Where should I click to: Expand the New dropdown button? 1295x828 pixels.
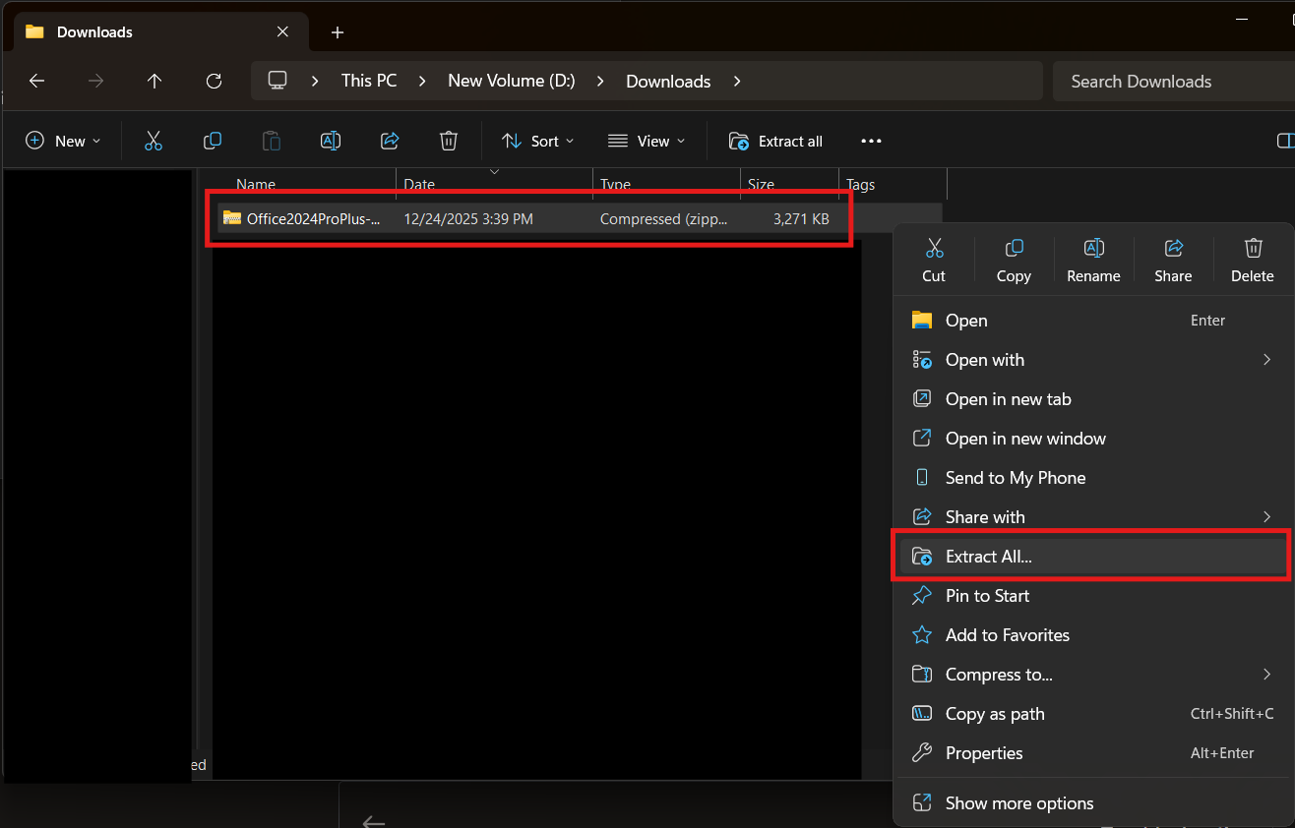[x=63, y=141]
